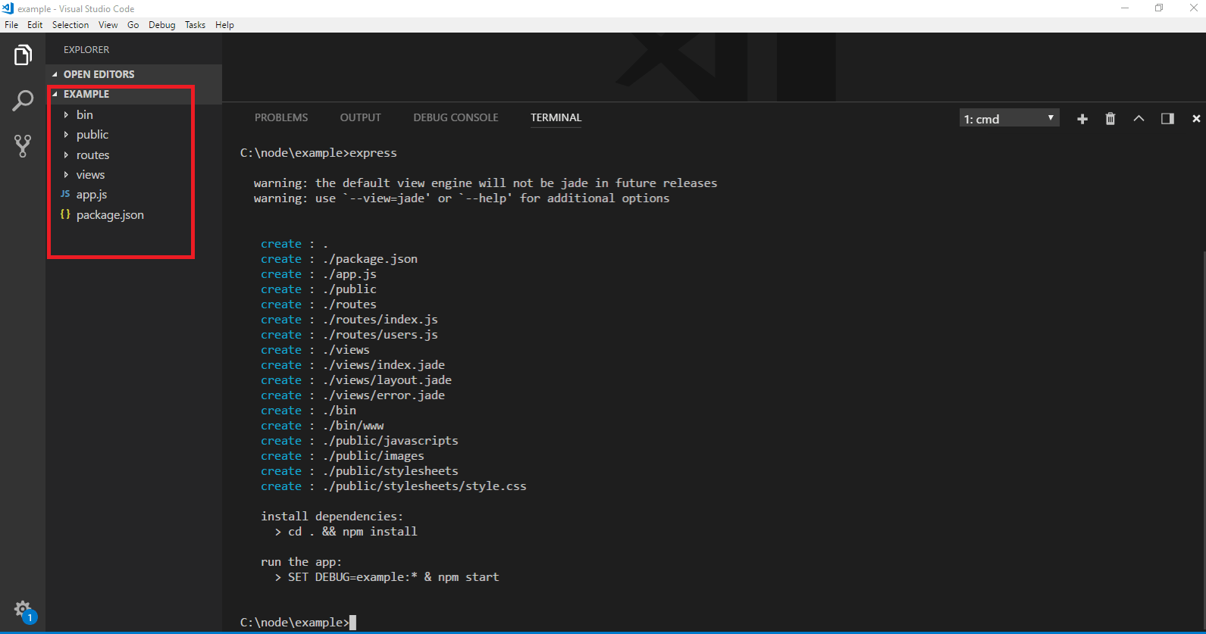The height and width of the screenshot is (634, 1206).
Task: Collapse the EXAMPLE folder section
Action: point(55,94)
